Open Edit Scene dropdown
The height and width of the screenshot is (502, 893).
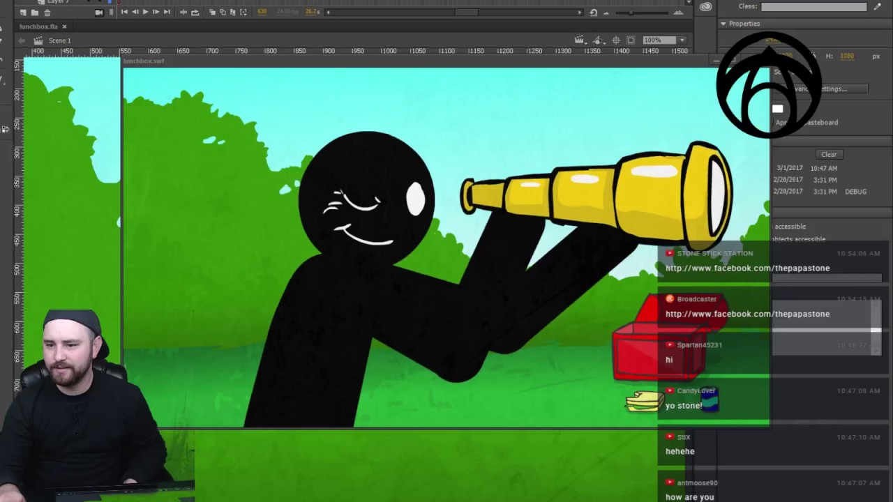[579, 40]
